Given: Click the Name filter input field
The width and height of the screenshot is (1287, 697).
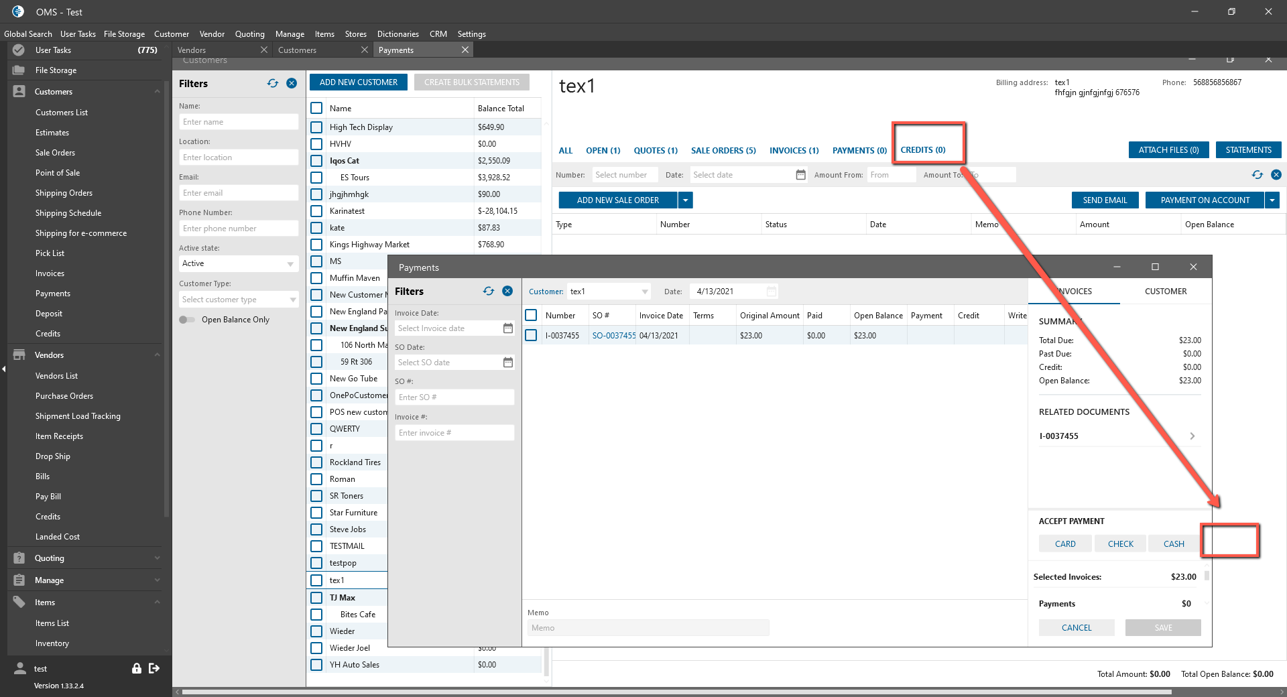Looking at the screenshot, I should (239, 122).
